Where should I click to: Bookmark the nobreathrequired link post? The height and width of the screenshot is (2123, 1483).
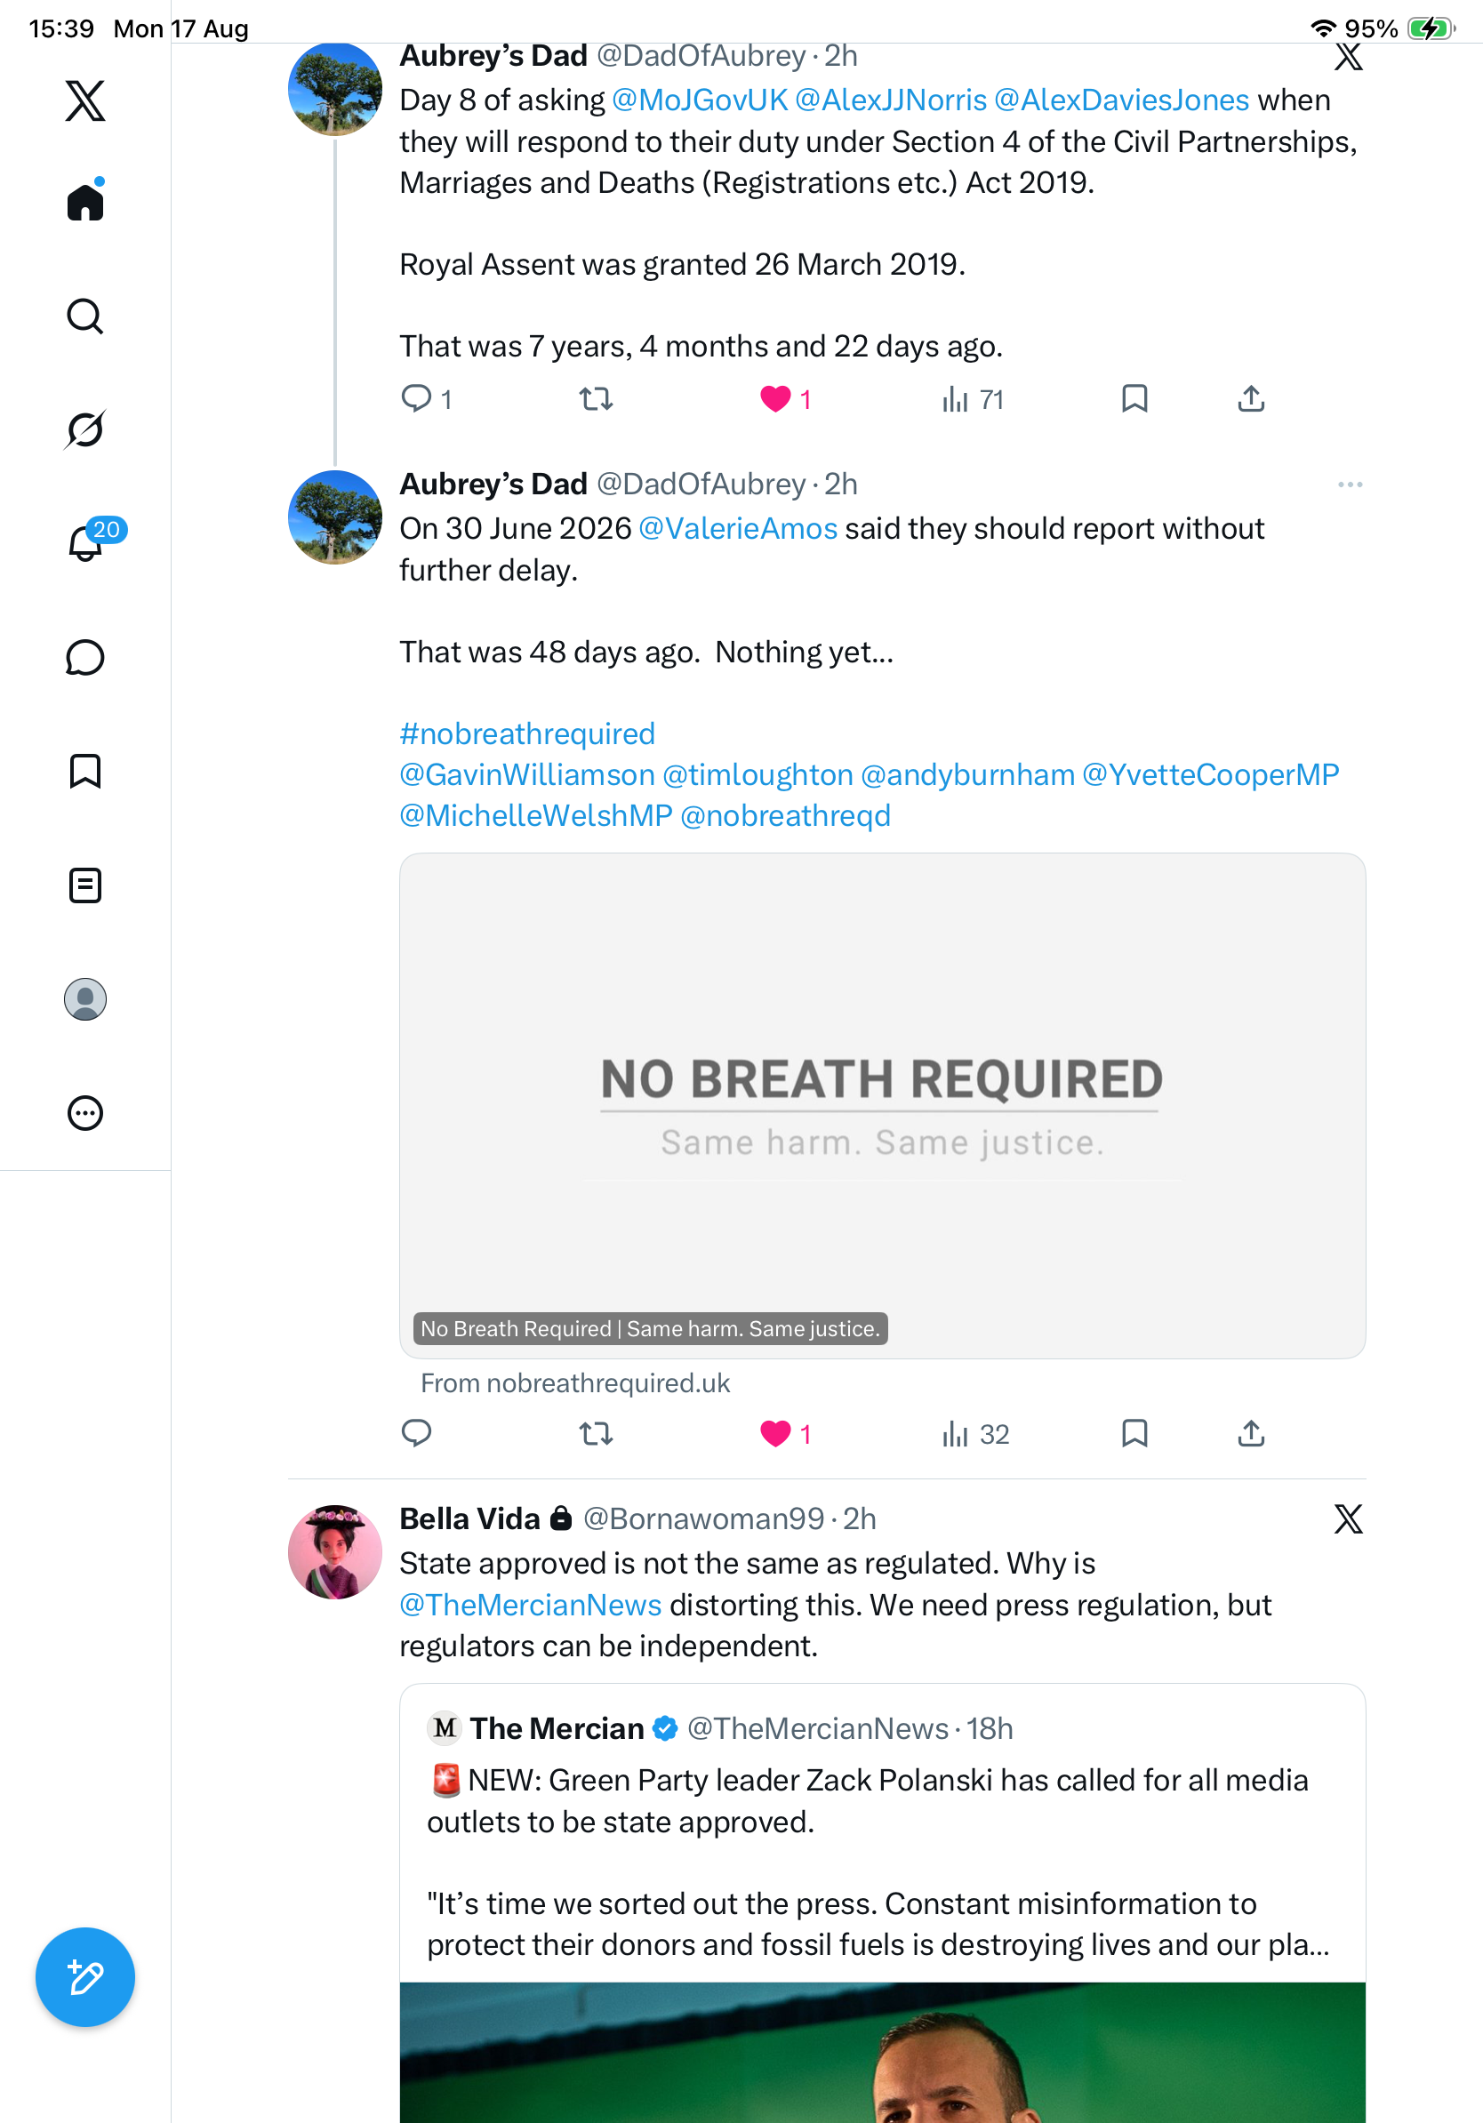coord(1134,1434)
